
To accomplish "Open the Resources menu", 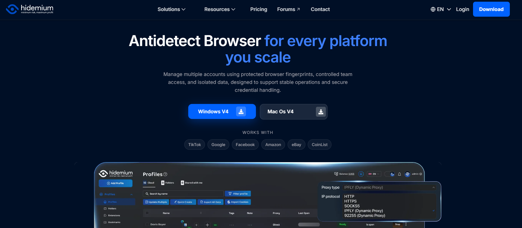I will tap(220, 9).
